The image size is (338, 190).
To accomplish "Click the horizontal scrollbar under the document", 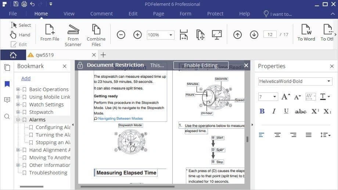I will 127,187.
